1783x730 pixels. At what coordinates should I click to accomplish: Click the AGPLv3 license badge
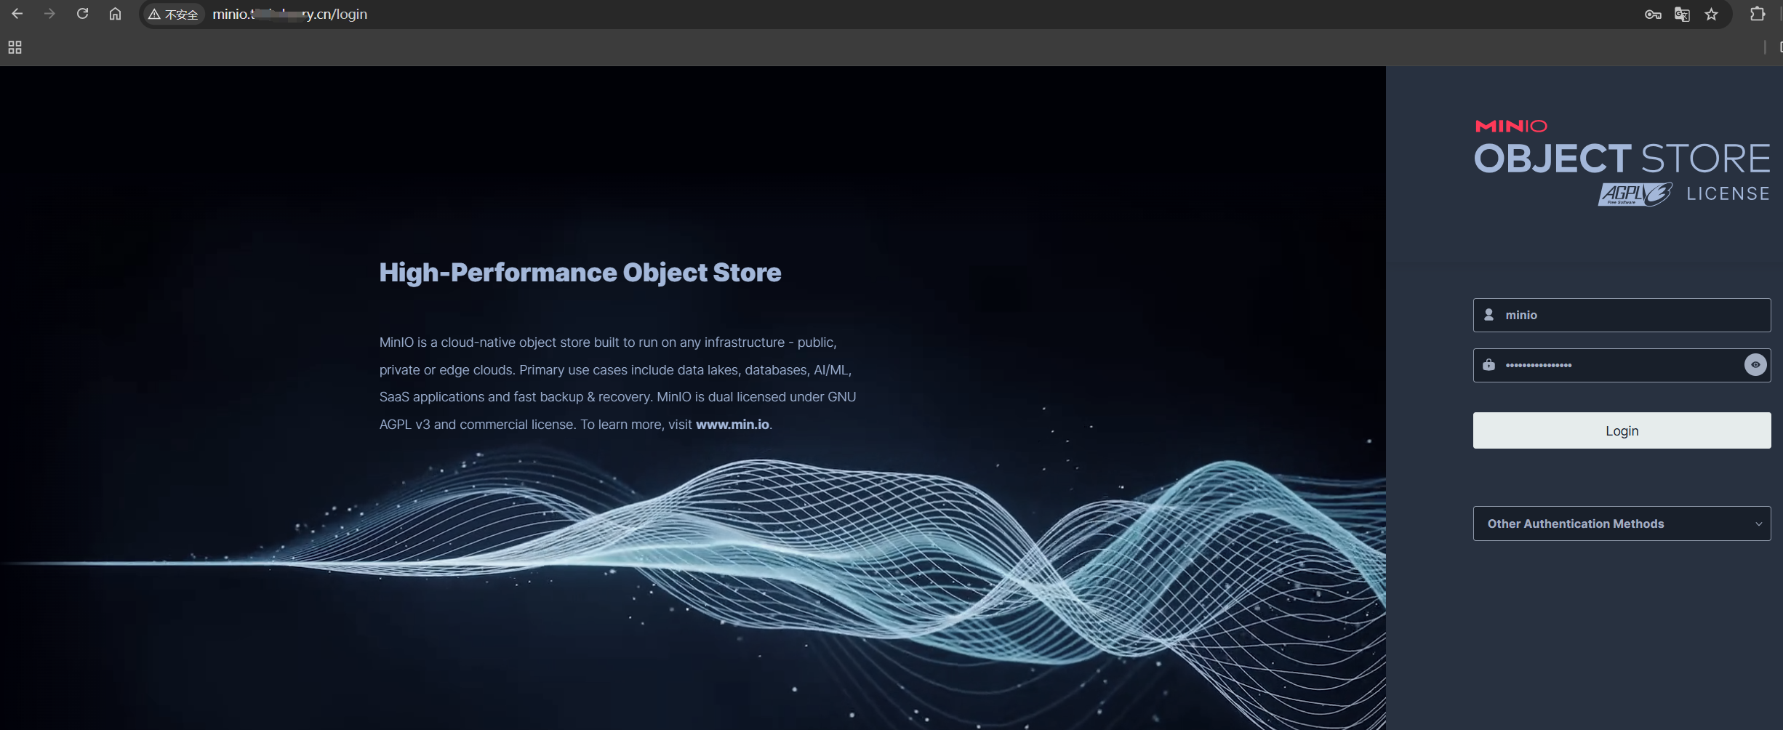1635,194
